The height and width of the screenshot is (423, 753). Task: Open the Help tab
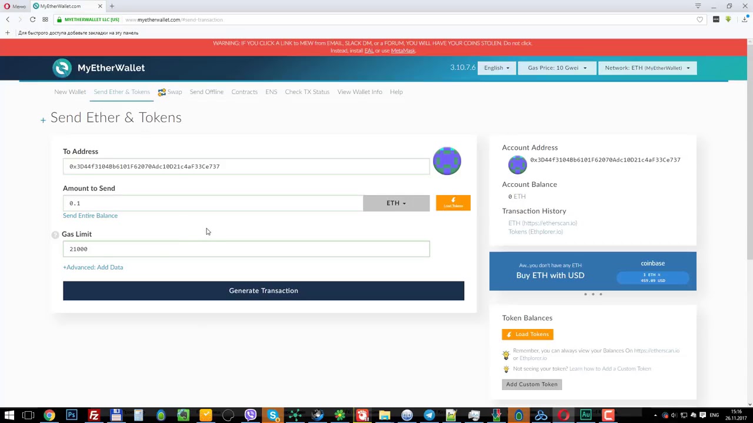coord(396,92)
